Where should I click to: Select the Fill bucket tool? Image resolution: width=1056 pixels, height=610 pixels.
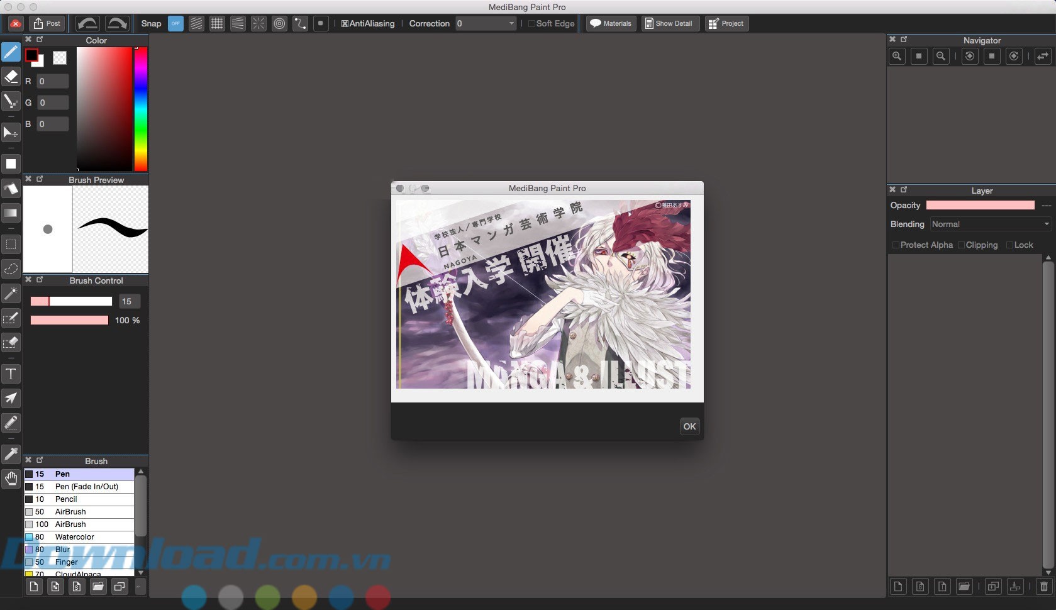[11, 189]
